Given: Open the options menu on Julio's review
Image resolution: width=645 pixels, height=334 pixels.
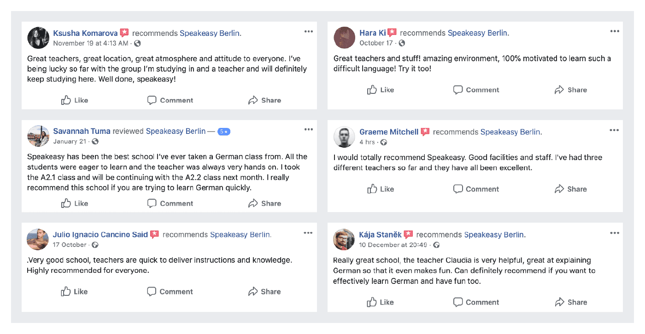Looking at the screenshot, I should (x=308, y=233).
